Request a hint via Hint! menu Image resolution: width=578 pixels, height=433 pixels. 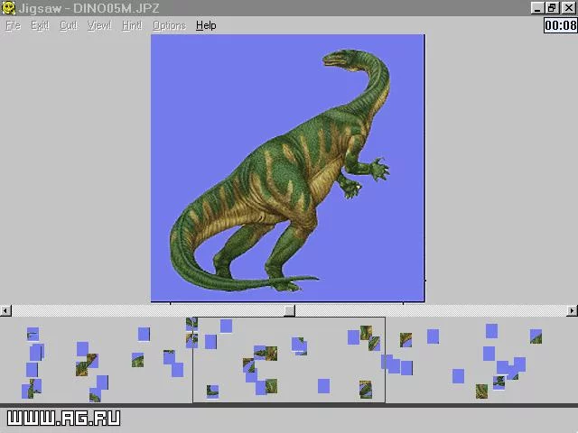[132, 25]
